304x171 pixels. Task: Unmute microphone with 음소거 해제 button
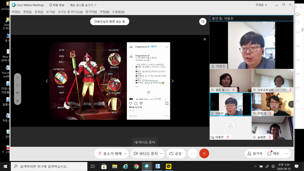(x=109, y=154)
